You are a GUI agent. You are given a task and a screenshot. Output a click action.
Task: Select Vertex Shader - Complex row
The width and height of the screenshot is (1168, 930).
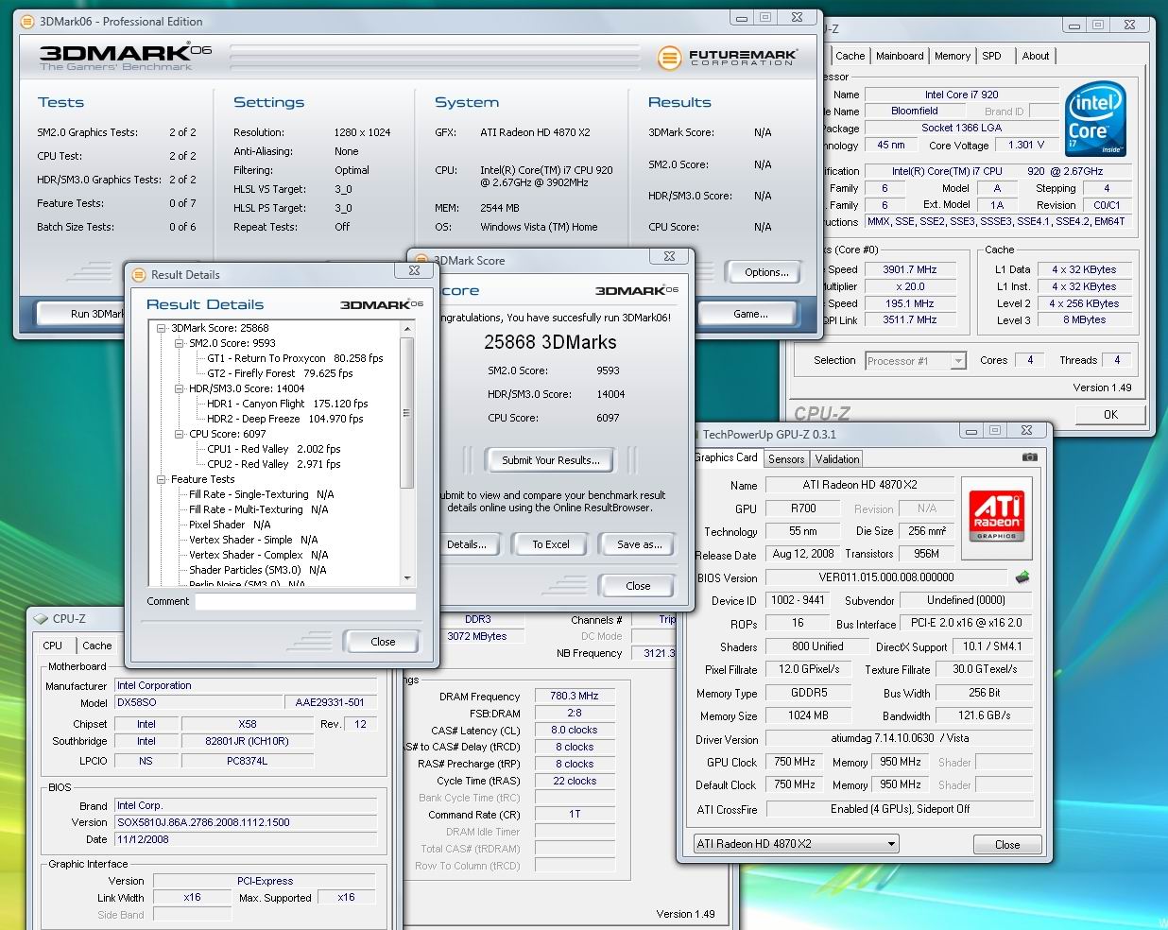(x=259, y=555)
